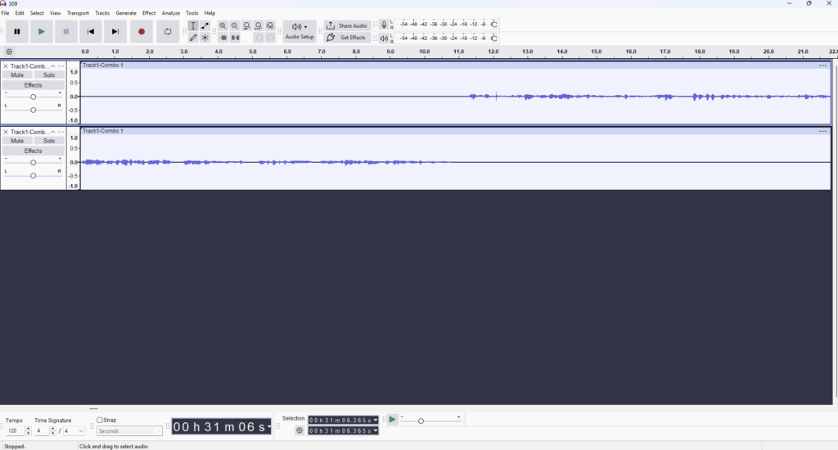Image resolution: width=838 pixels, height=450 pixels.
Task: Open the Effect menu
Action: click(x=149, y=13)
